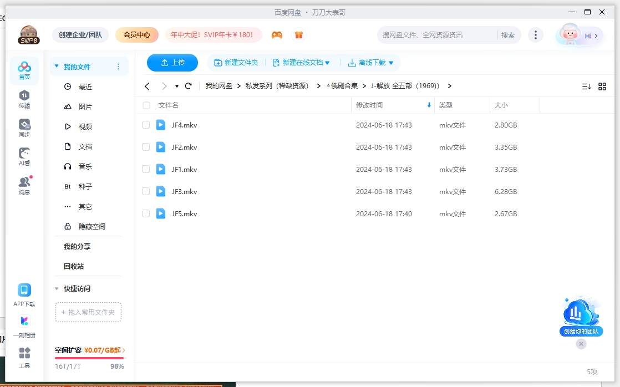Open the 工具 tools icon
620x387 pixels.
pyautogui.click(x=24, y=355)
